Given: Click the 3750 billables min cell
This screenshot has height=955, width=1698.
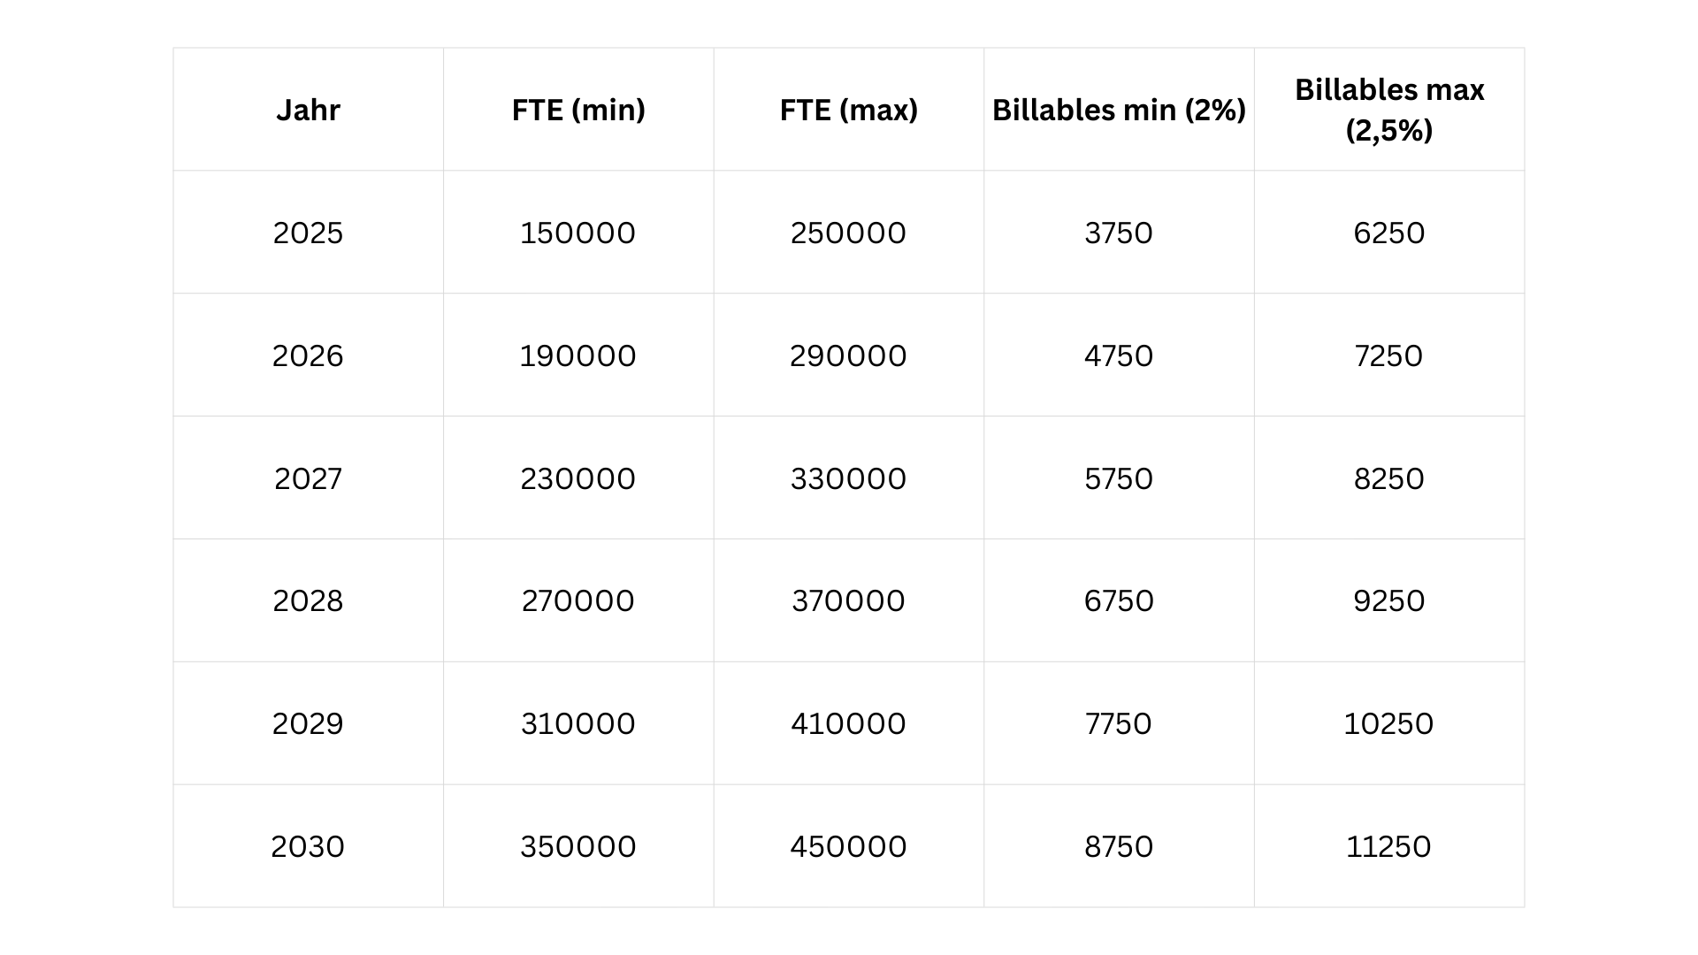Looking at the screenshot, I should coord(1119,233).
